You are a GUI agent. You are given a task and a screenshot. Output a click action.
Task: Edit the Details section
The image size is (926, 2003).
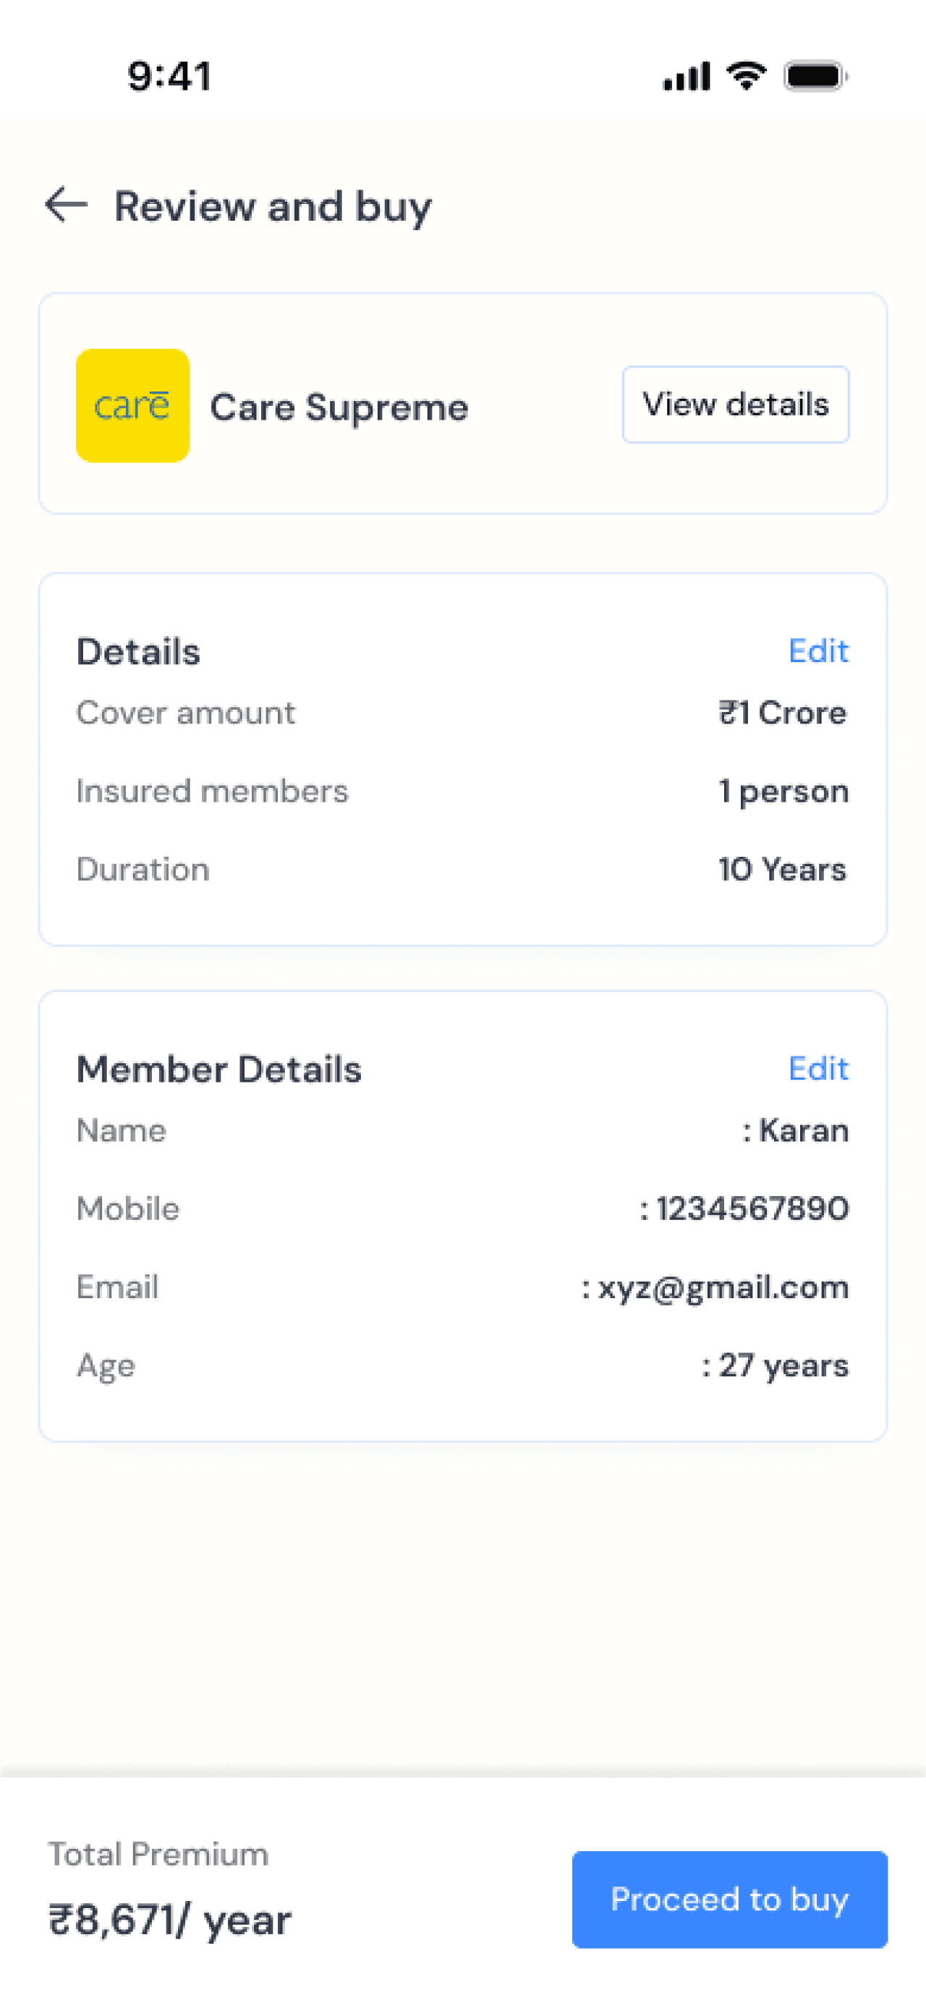818,651
